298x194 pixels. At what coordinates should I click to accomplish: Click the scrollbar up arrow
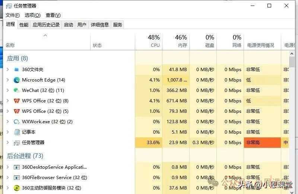[292, 54]
